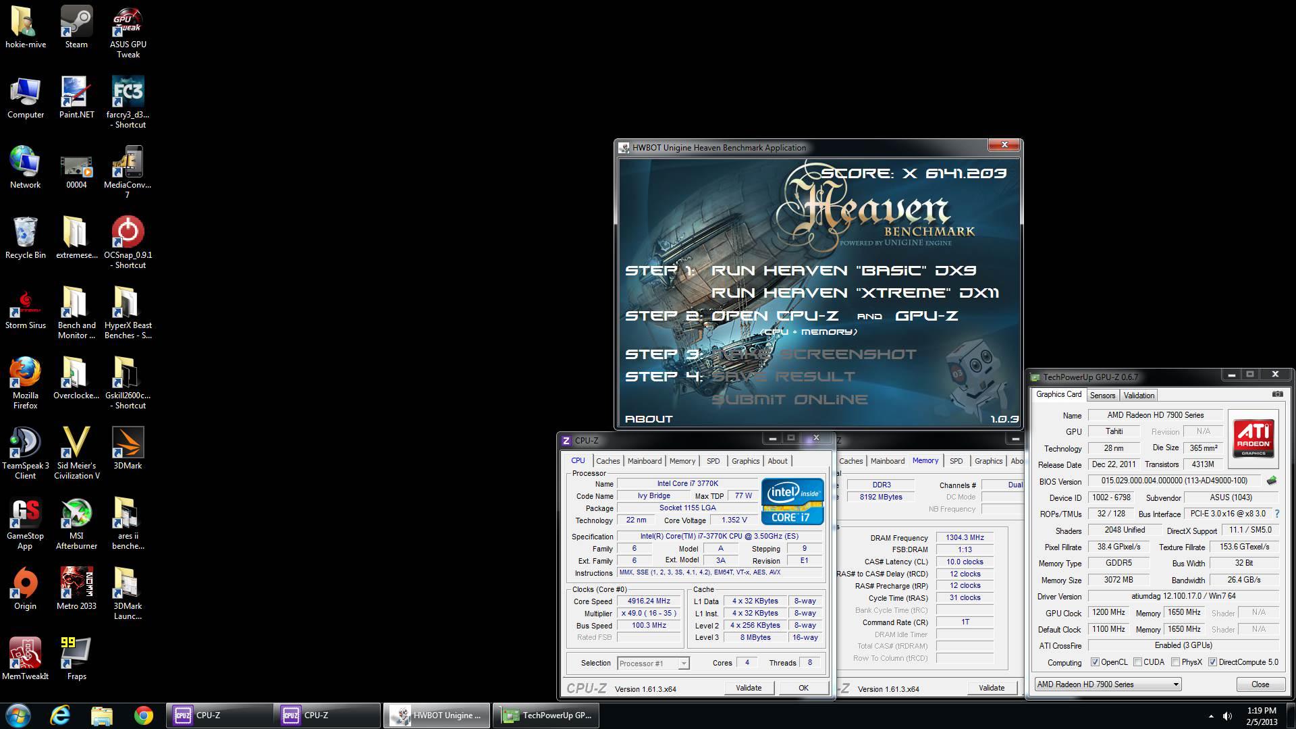Click Validate button in front CPU-Z
This screenshot has width=1296, height=729.
749,688
